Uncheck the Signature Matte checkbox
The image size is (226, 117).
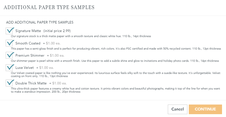[x=9, y=31]
